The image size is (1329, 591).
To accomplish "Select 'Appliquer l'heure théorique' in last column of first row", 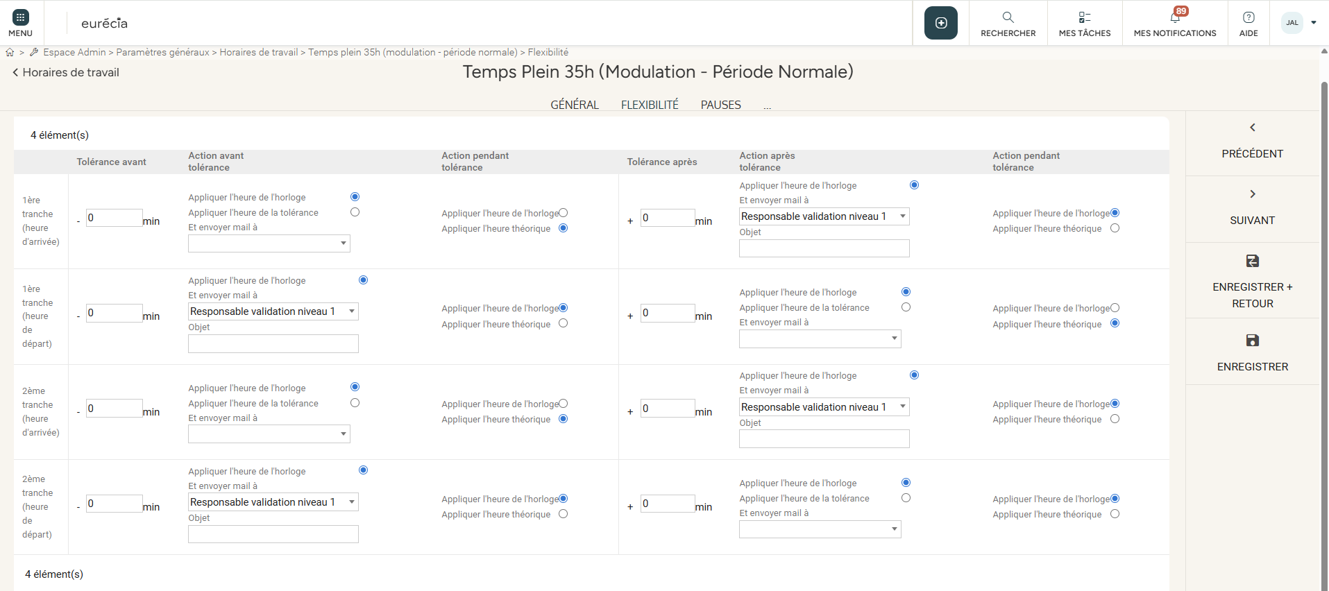I will point(1115,228).
